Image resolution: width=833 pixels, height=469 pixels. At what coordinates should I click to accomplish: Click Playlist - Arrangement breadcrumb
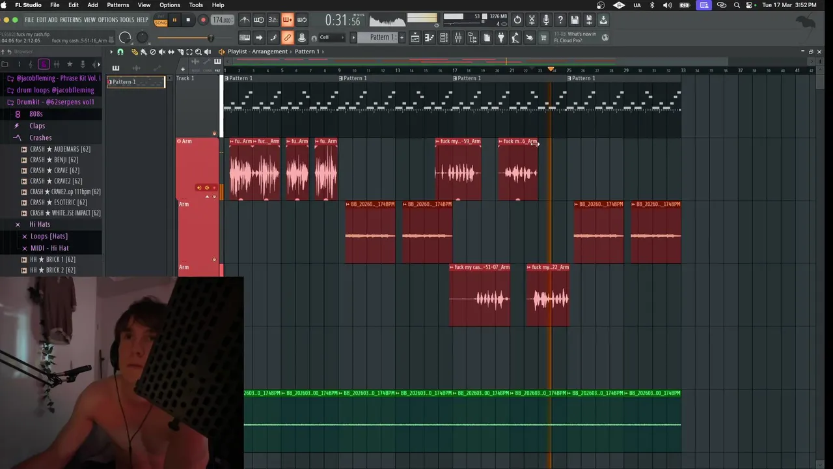pos(258,51)
